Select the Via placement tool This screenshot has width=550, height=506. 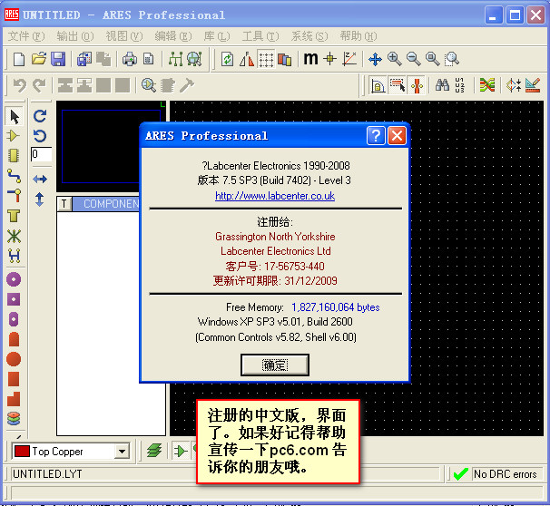coord(14,195)
